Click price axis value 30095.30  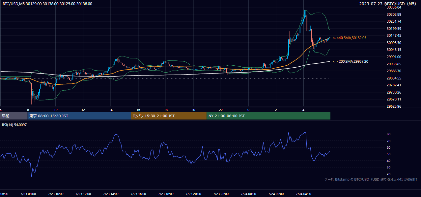tap(394, 43)
